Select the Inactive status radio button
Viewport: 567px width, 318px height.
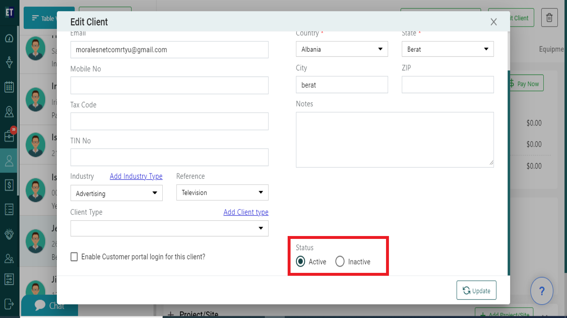[x=340, y=262]
